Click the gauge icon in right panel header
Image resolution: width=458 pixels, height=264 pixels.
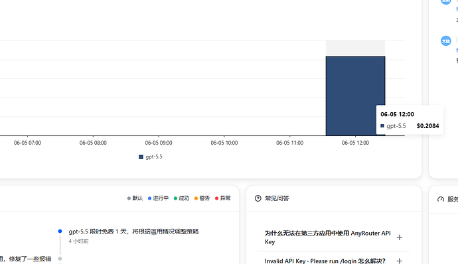pos(441,199)
